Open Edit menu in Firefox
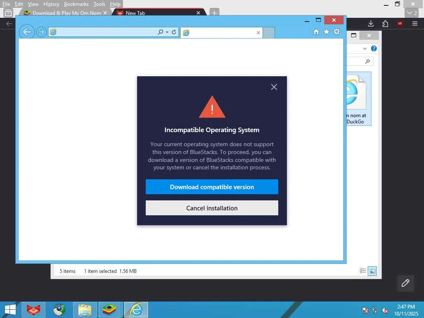Screen dimensions: 424x318 click(19, 4)
